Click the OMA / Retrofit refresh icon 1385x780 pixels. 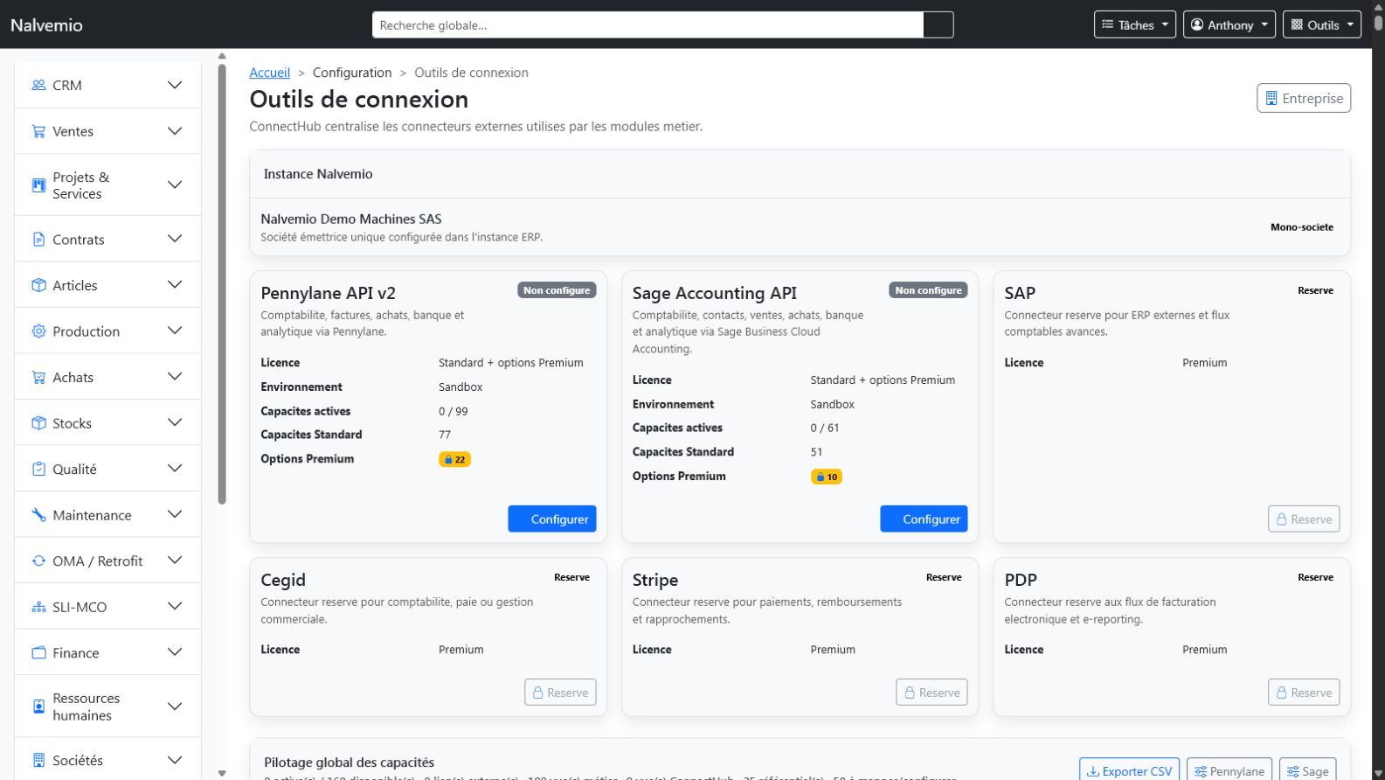pyautogui.click(x=38, y=561)
